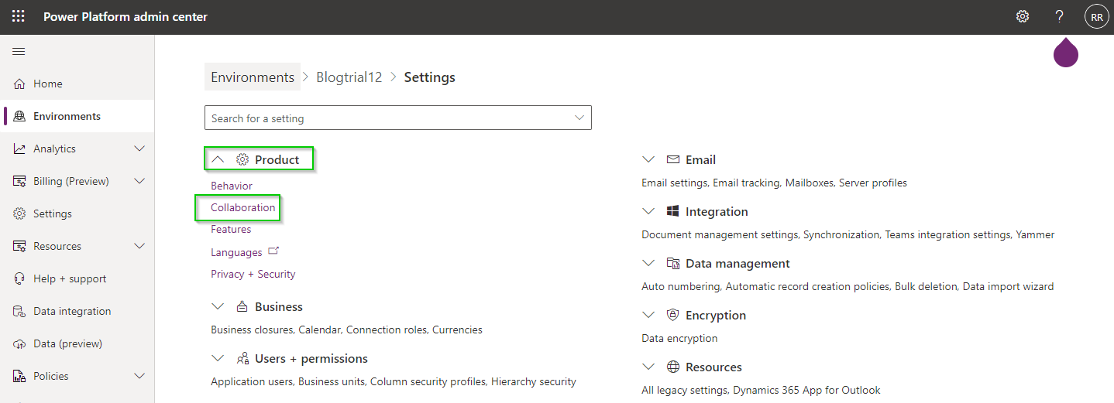This screenshot has width=1114, height=403.
Task: Click the Users + permissions heading
Action: [311, 358]
